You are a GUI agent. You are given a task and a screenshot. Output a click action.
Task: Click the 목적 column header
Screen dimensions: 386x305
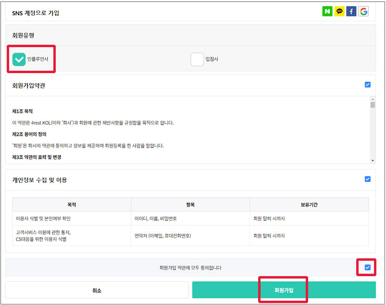(x=72, y=204)
